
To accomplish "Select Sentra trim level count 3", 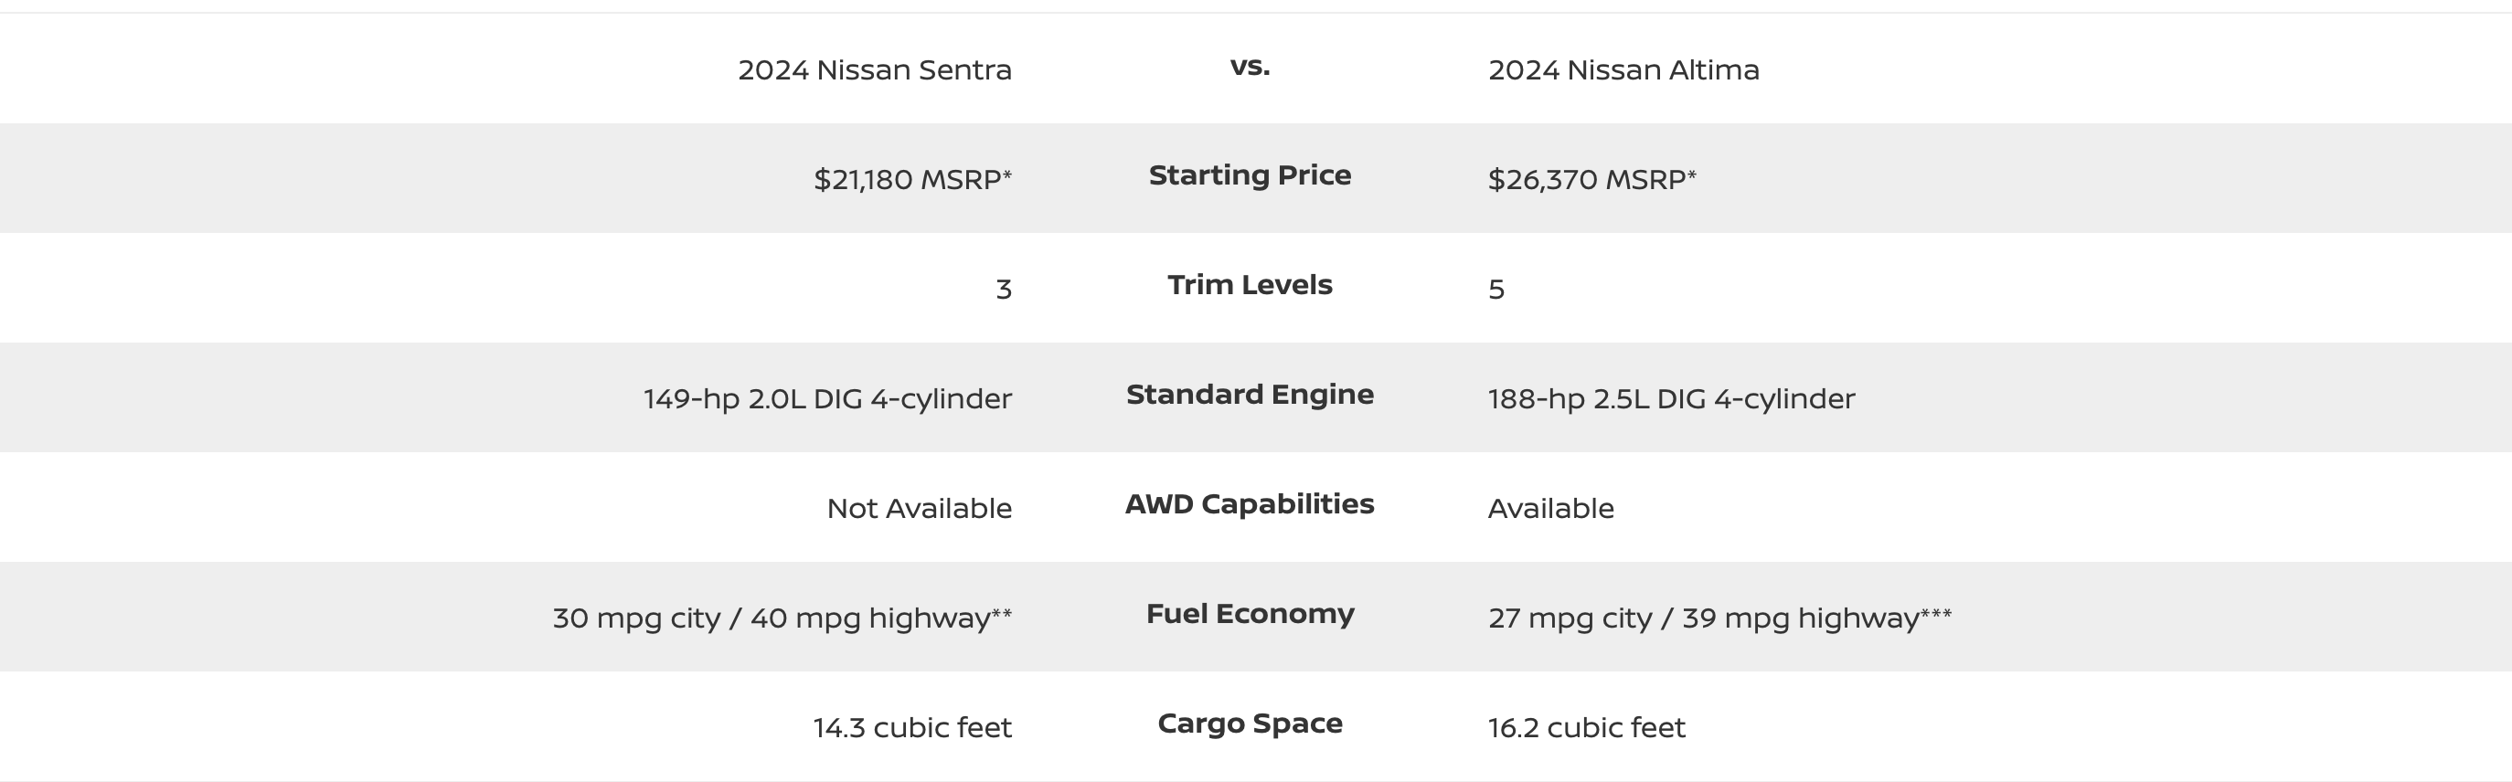I will tap(1004, 290).
